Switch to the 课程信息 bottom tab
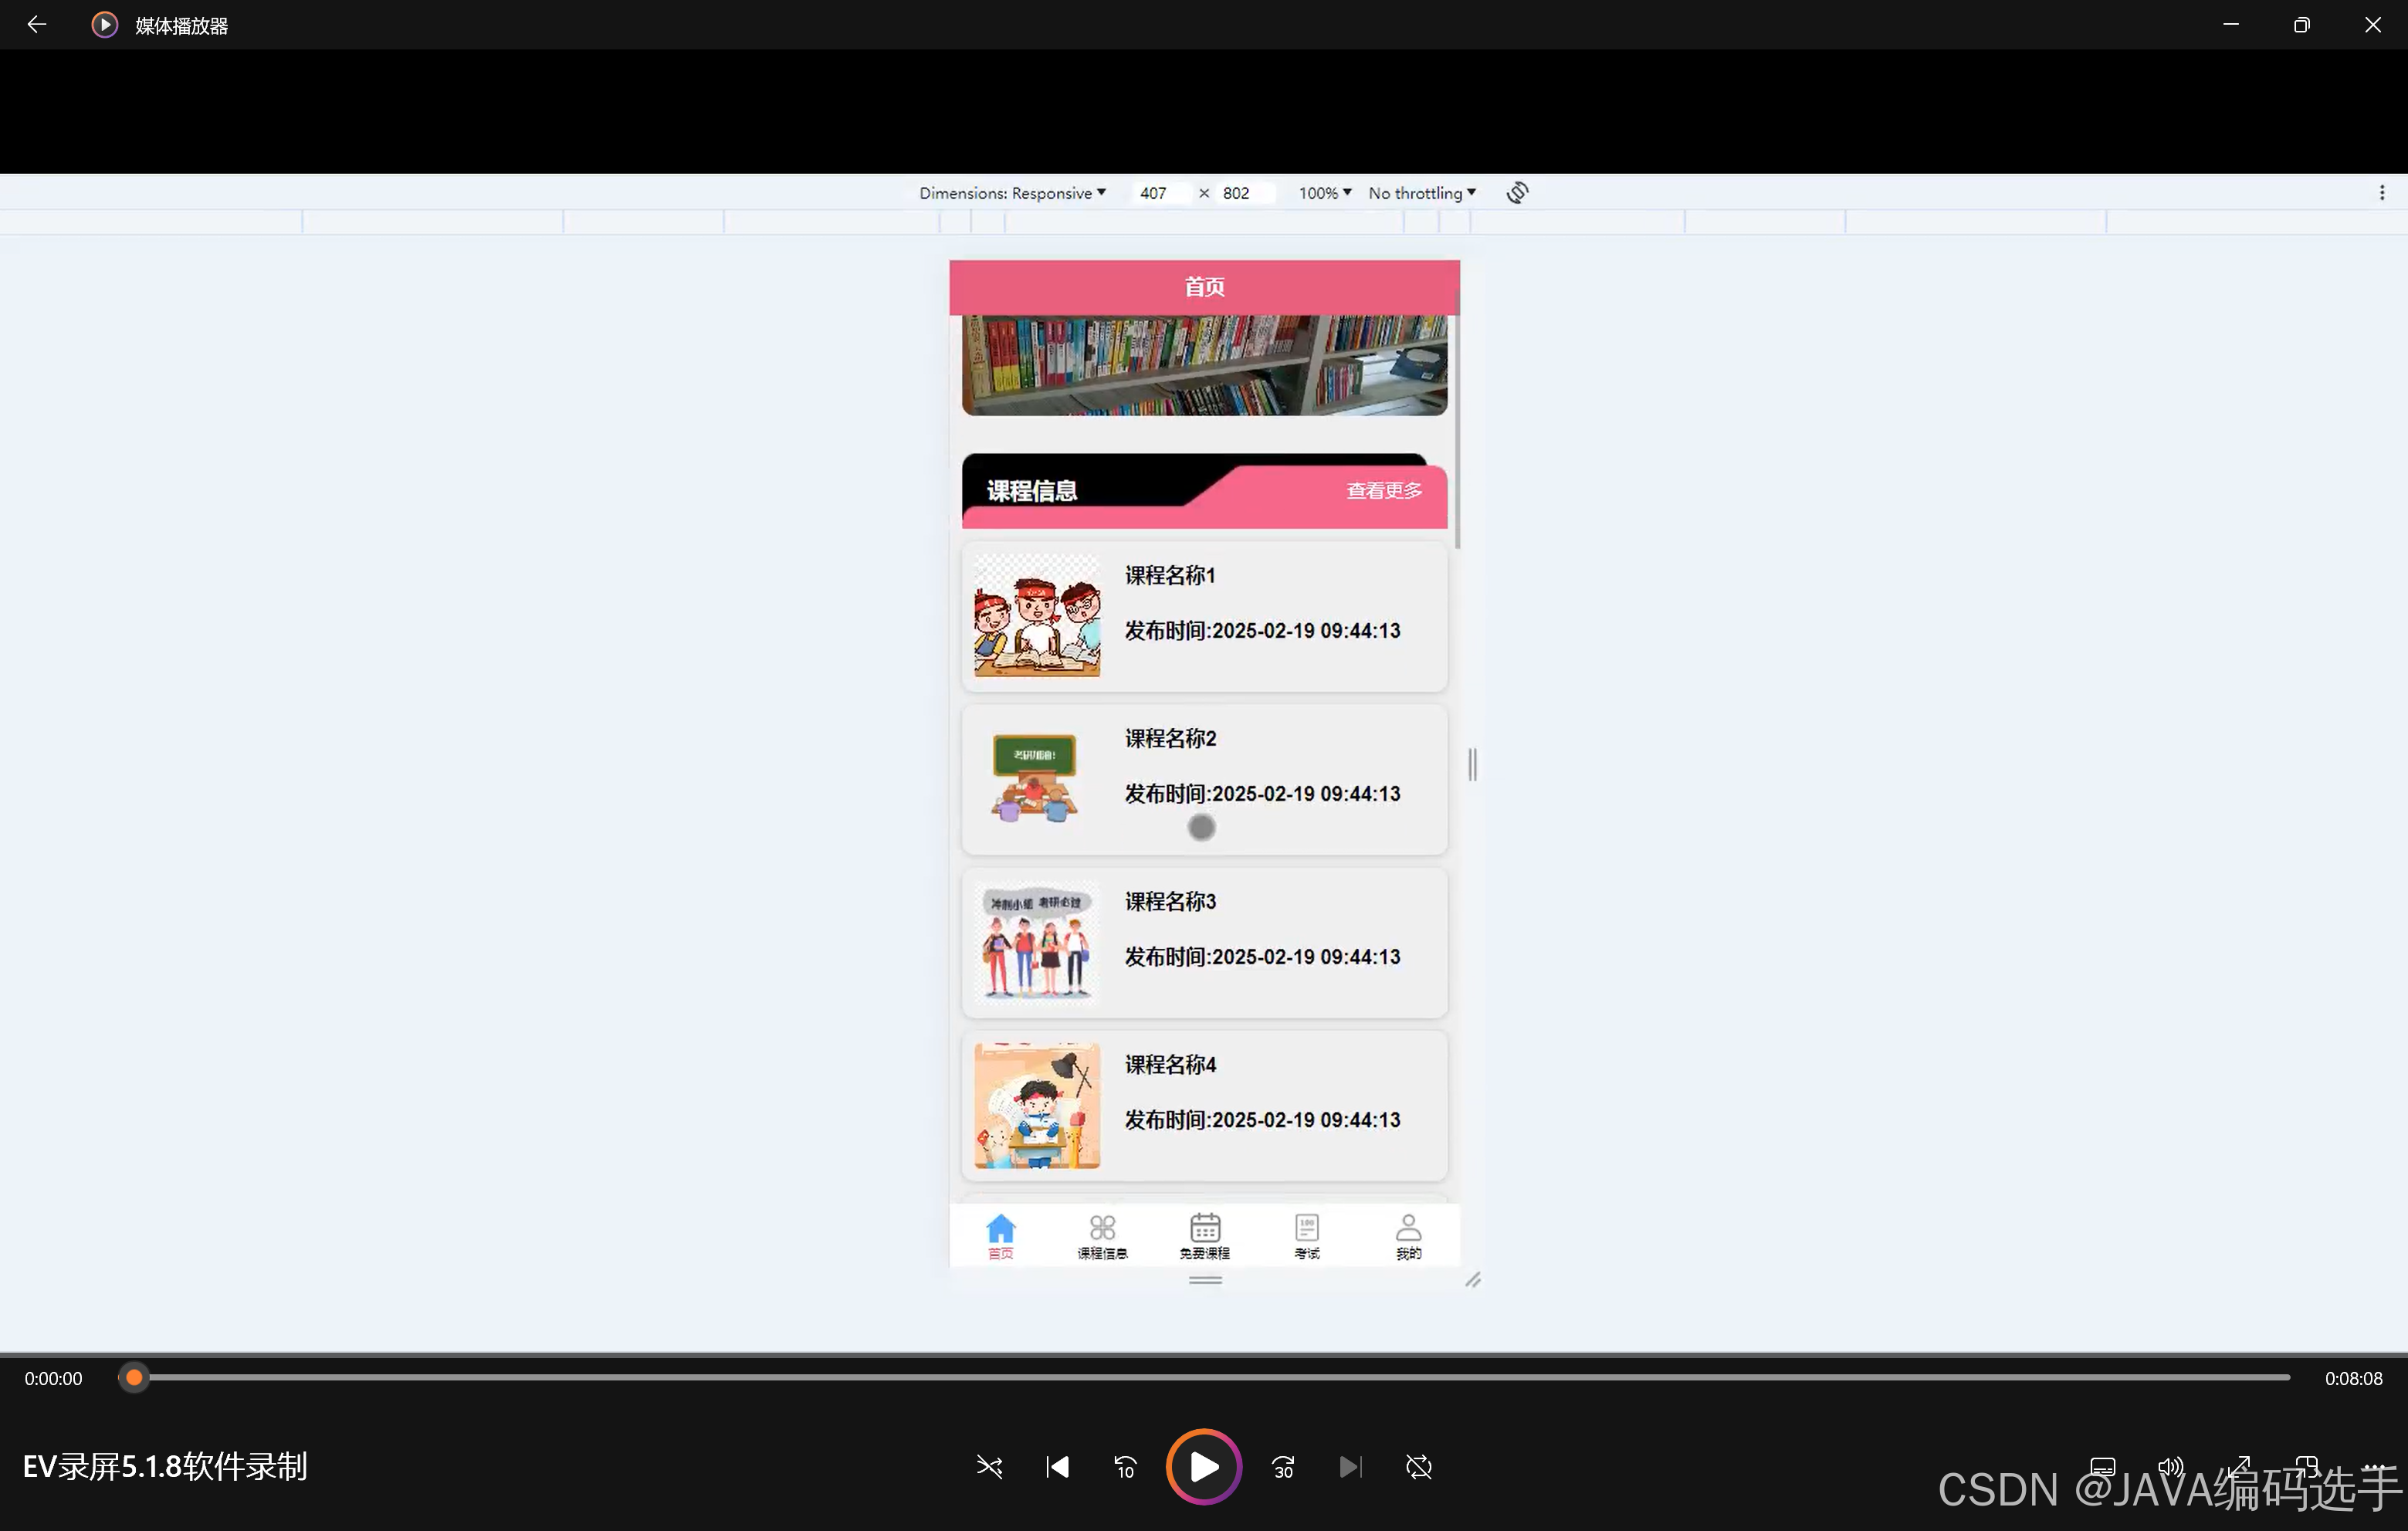Image resolution: width=2408 pixels, height=1531 pixels. point(1102,1236)
